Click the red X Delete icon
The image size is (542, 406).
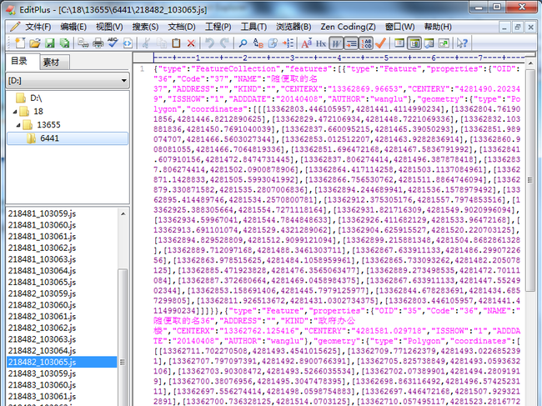coord(191,43)
